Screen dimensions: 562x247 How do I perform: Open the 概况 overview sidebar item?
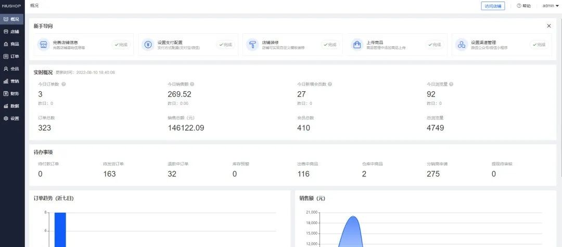pos(12,19)
